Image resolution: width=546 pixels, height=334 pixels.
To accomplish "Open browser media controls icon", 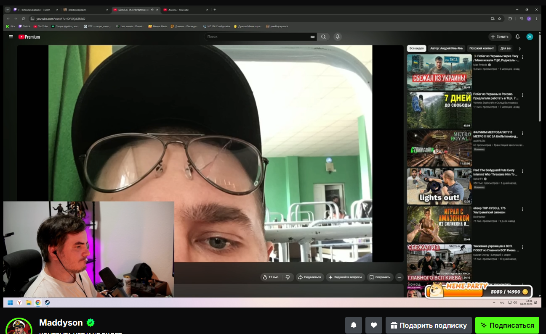I will 521,18.
